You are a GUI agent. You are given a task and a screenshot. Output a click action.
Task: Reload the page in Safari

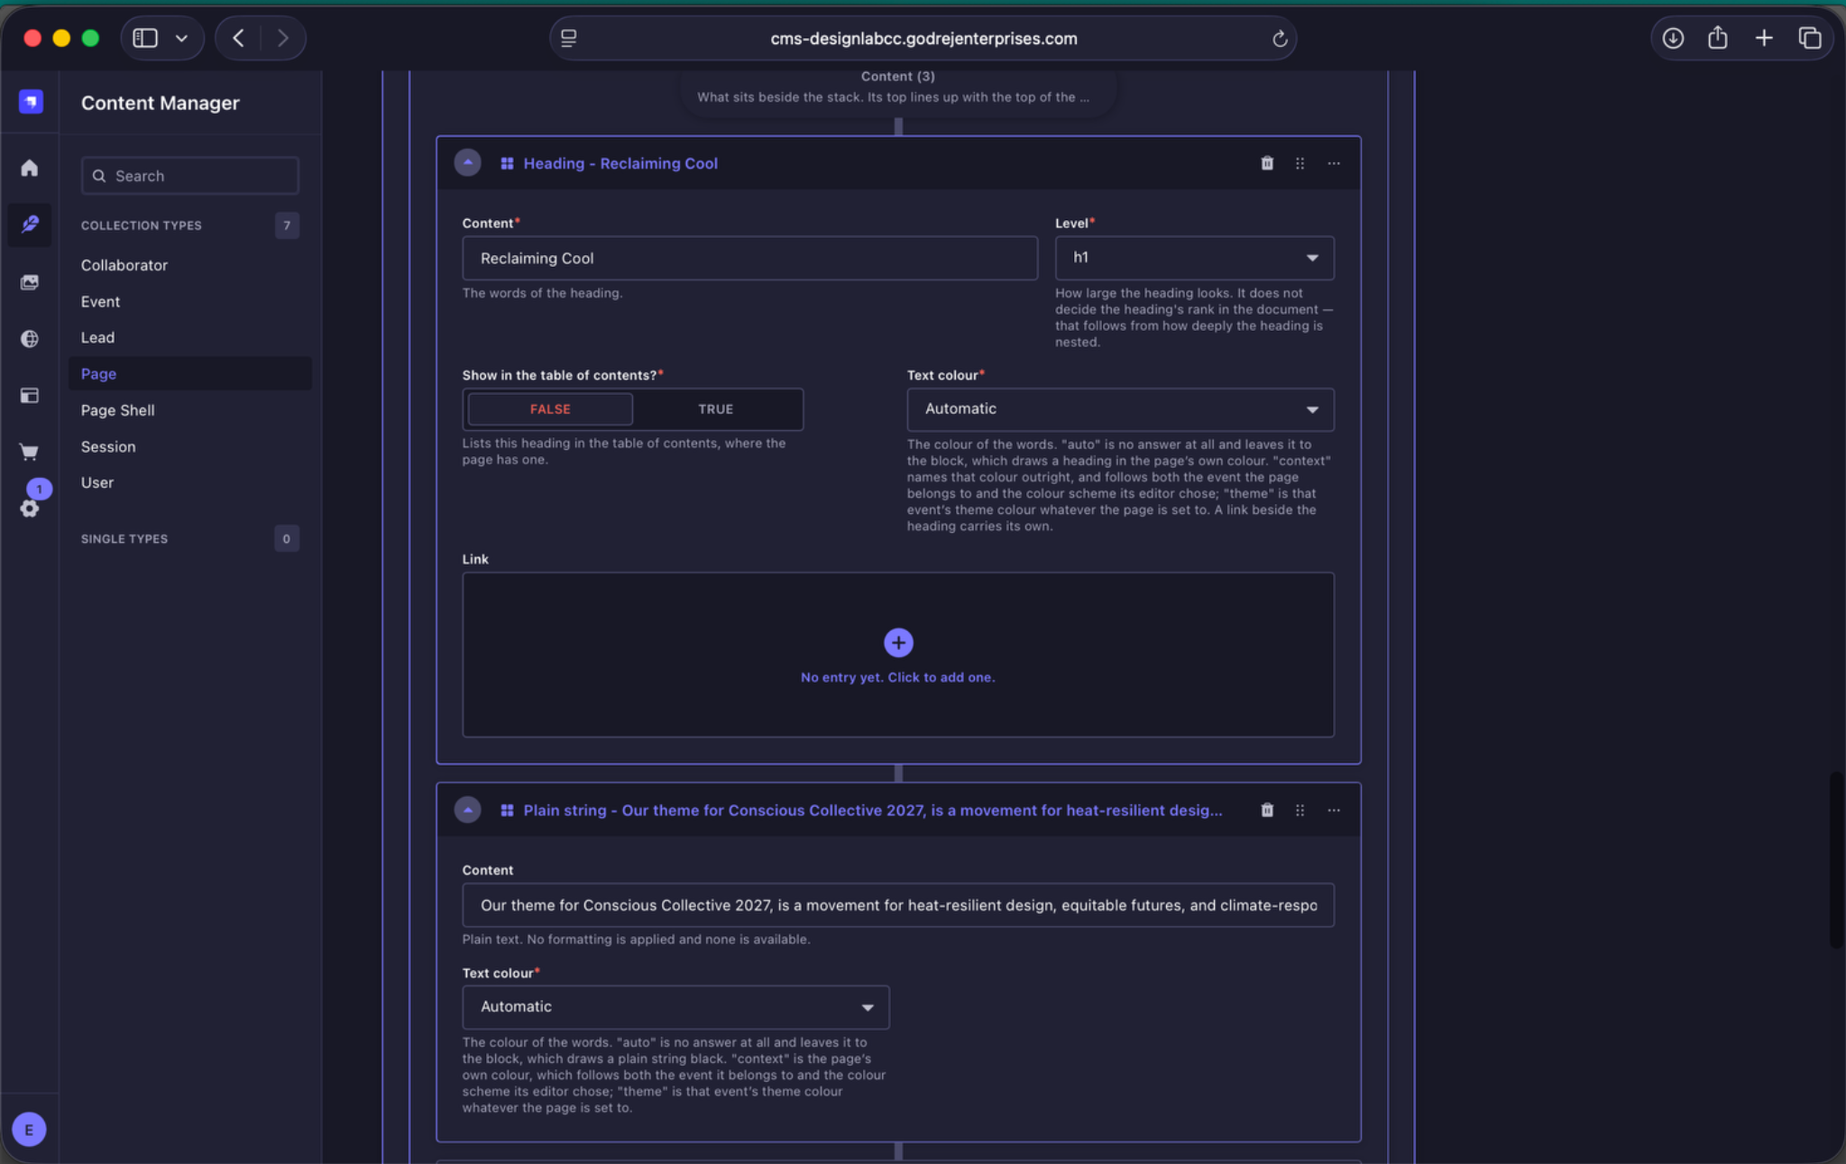point(1278,39)
